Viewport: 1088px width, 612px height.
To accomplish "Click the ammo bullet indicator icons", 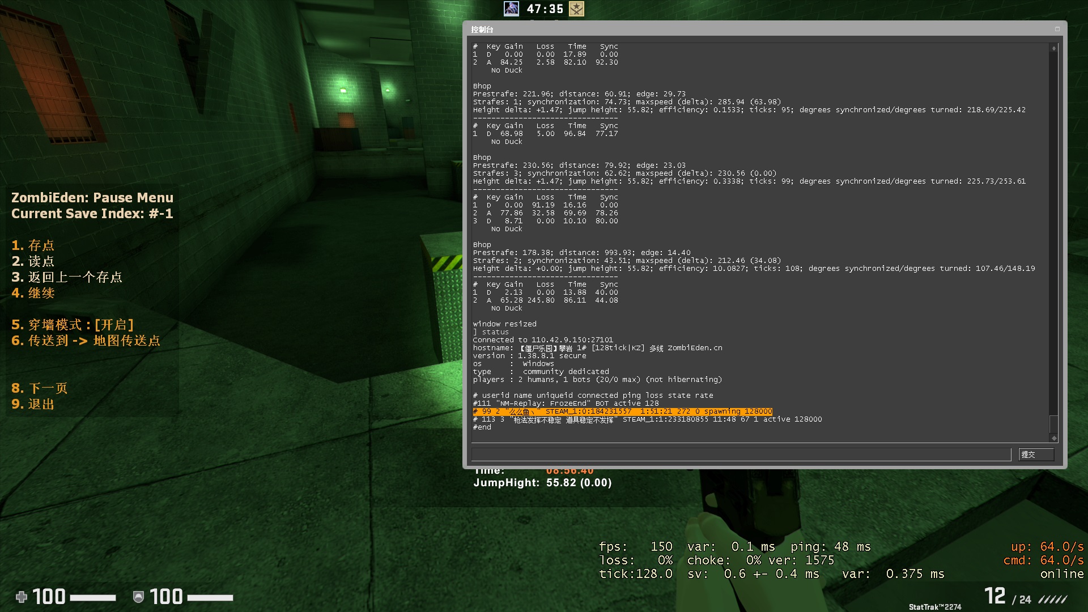I will (x=1053, y=599).
